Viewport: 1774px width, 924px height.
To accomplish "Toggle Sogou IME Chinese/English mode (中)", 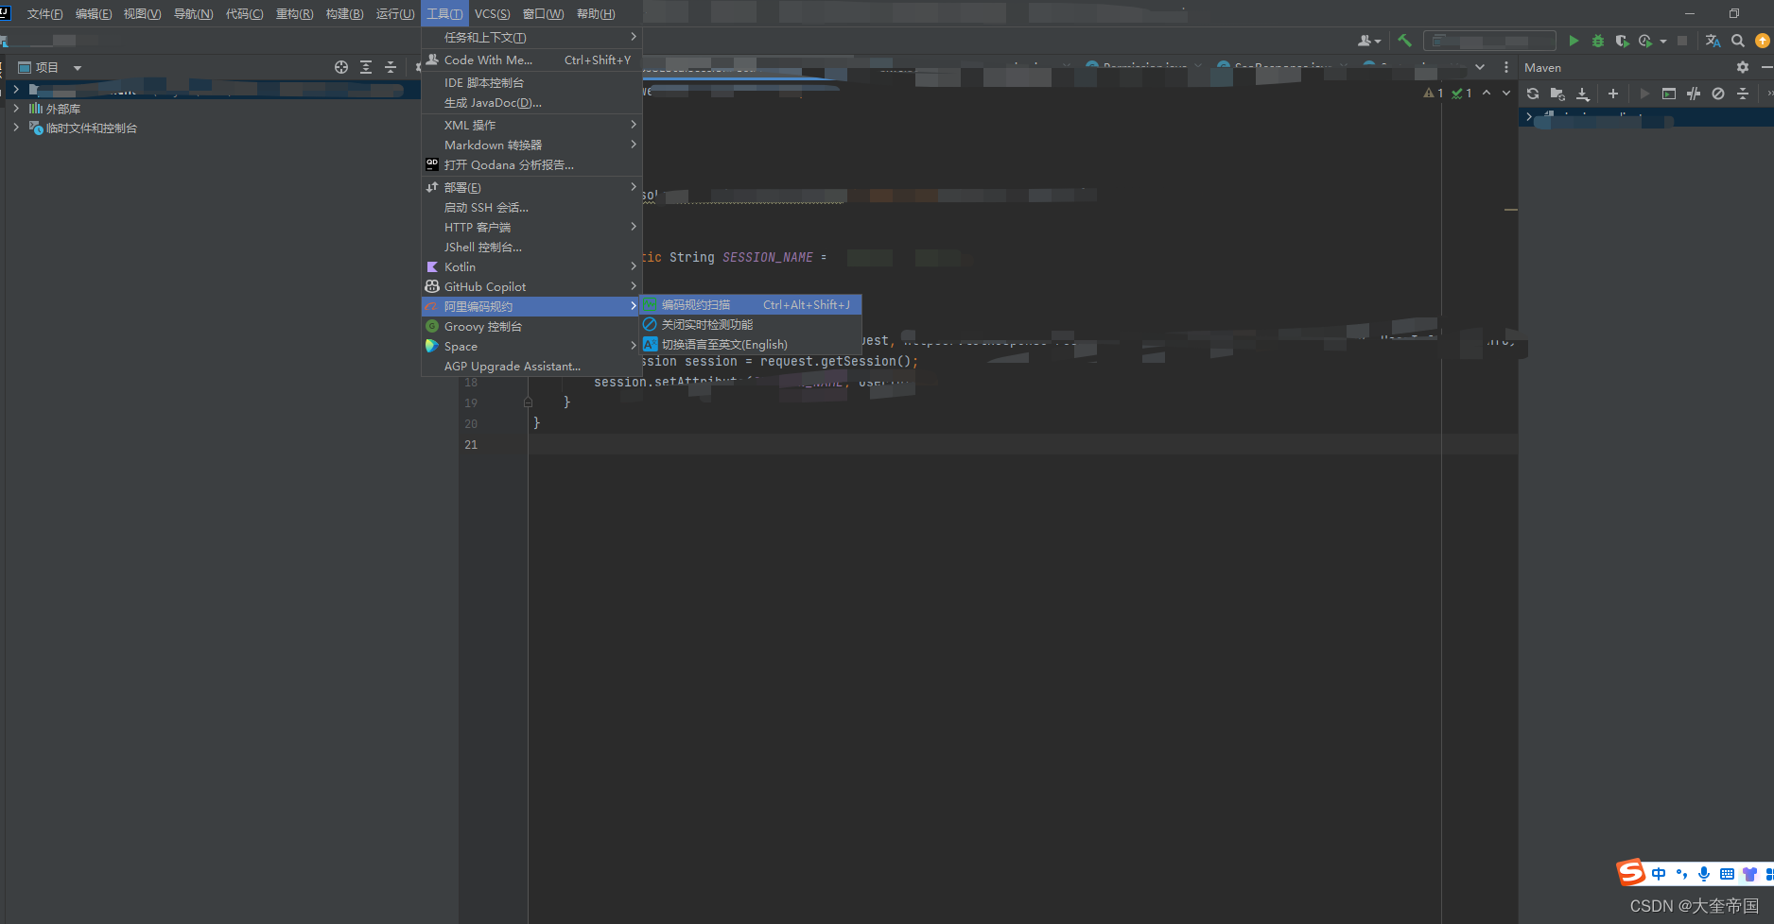I will tap(1659, 874).
